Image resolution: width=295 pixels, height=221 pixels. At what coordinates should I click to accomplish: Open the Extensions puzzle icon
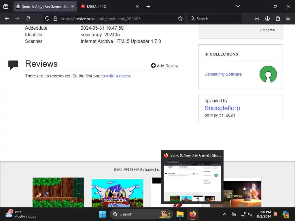tap(278, 18)
